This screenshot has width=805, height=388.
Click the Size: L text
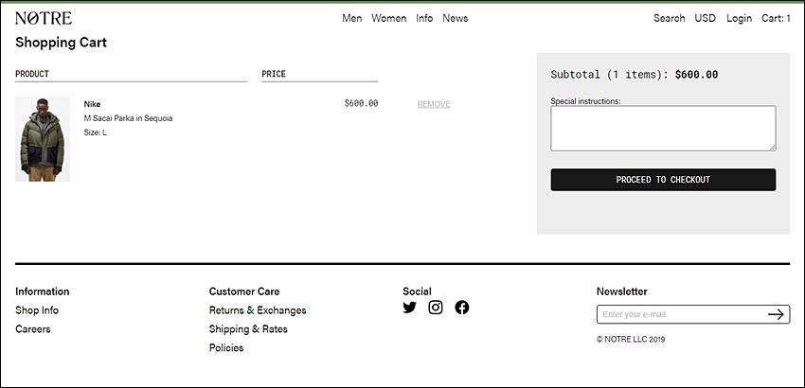tap(96, 132)
